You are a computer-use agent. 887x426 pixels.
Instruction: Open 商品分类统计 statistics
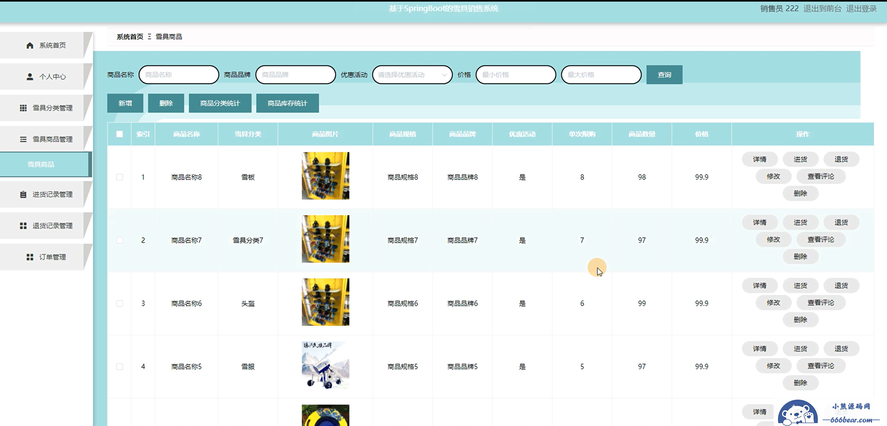click(x=220, y=103)
